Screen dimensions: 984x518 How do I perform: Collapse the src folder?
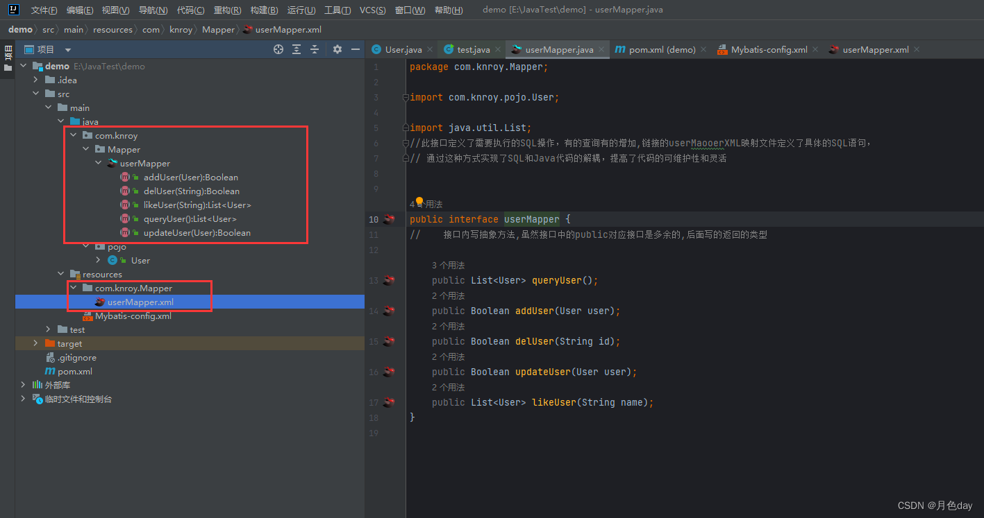(36, 94)
